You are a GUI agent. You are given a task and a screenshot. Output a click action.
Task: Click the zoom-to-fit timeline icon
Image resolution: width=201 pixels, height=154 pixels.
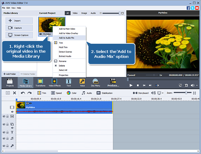point(194,93)
